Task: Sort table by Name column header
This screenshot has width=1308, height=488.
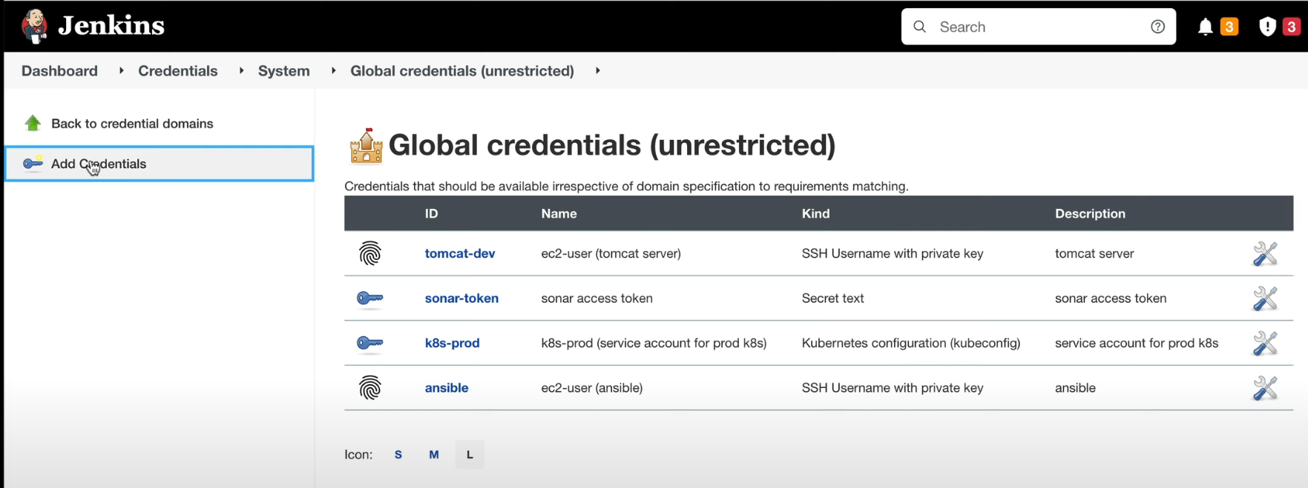Action: point(559,213)
